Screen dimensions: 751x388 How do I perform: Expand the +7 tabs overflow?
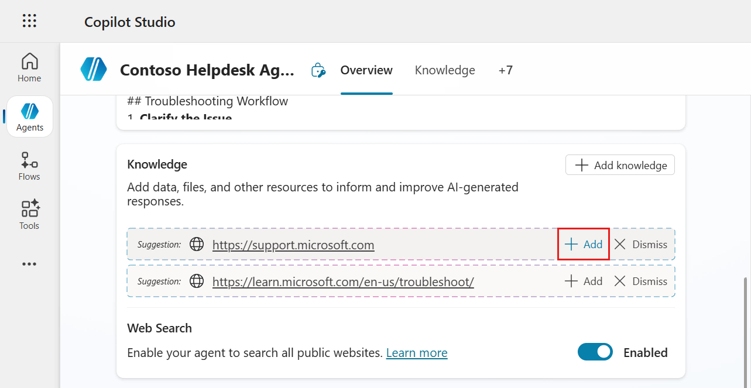click(505, 70)
